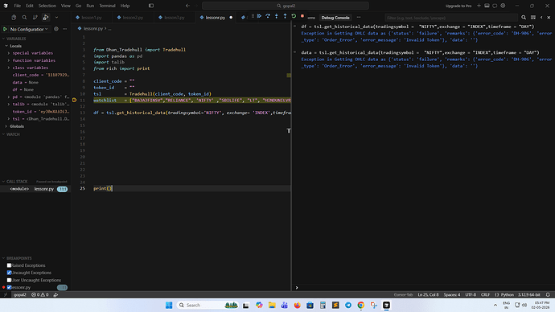Expand the Globals scope
The height and width of the screenshot is (312, 555).
tap(6, 126)
